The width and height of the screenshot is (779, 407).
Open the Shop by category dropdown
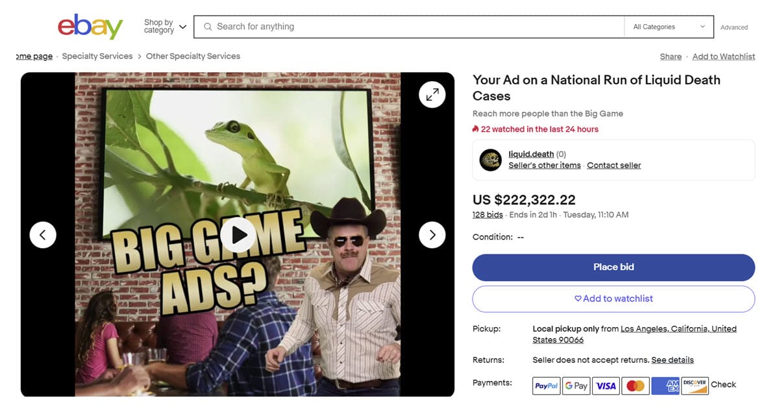click(165, 27)
